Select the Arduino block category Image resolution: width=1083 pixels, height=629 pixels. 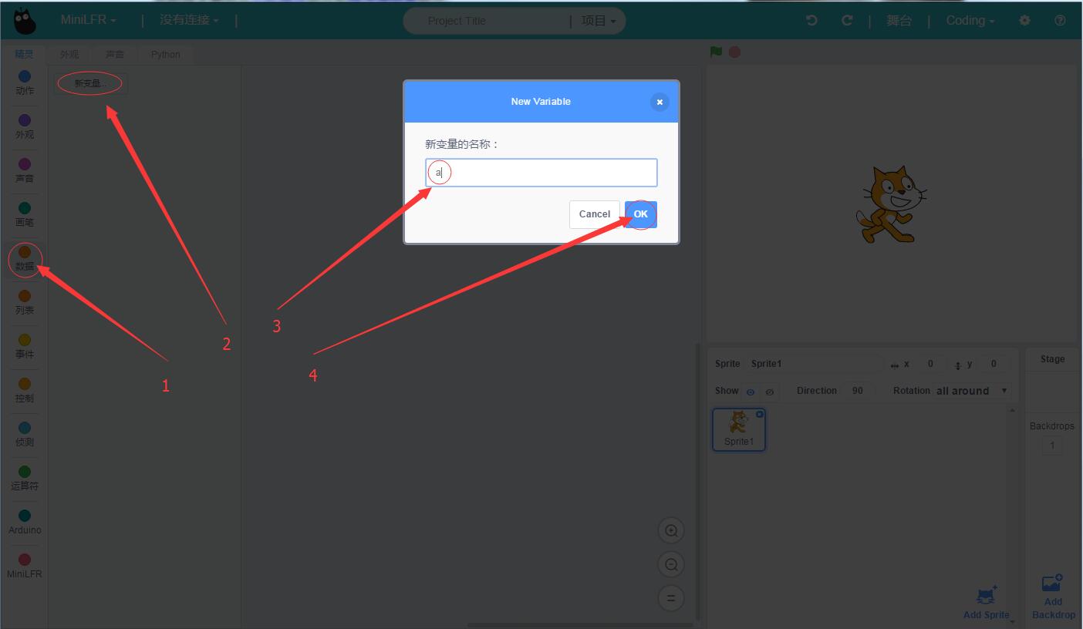point(25,523)
